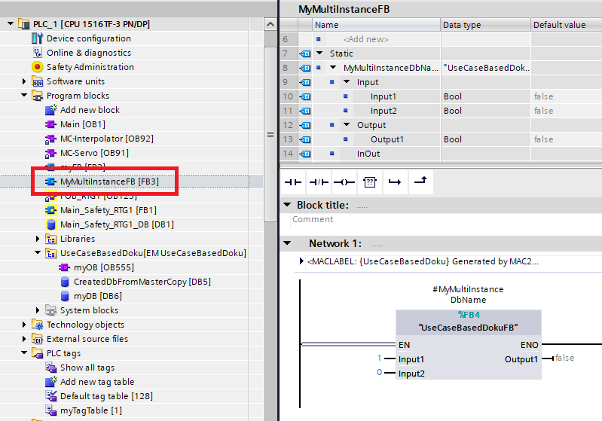The height and width of the screenshot is (421, 602).
Task: Click the Input1 parameter value 1
Action: click(379, 358)
